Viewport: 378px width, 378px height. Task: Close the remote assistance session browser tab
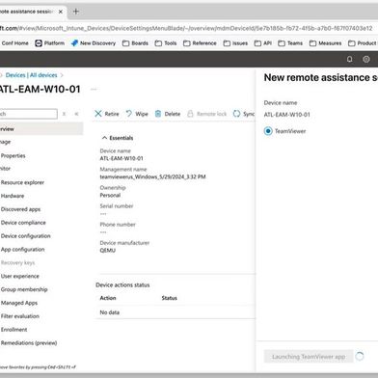coord(61,12)
